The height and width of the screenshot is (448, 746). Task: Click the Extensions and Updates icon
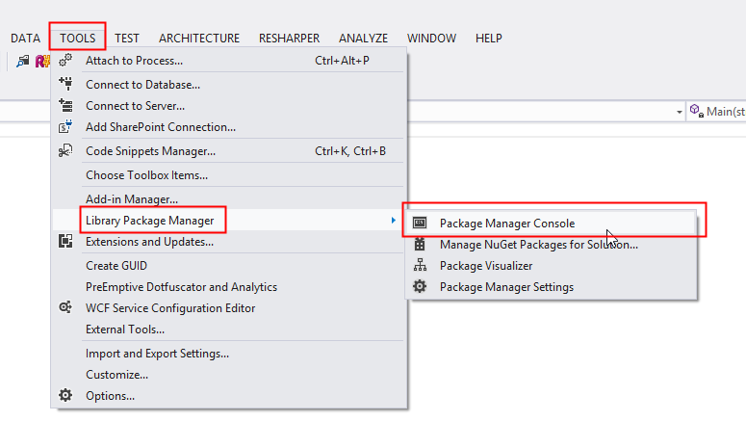click(65, 242)
